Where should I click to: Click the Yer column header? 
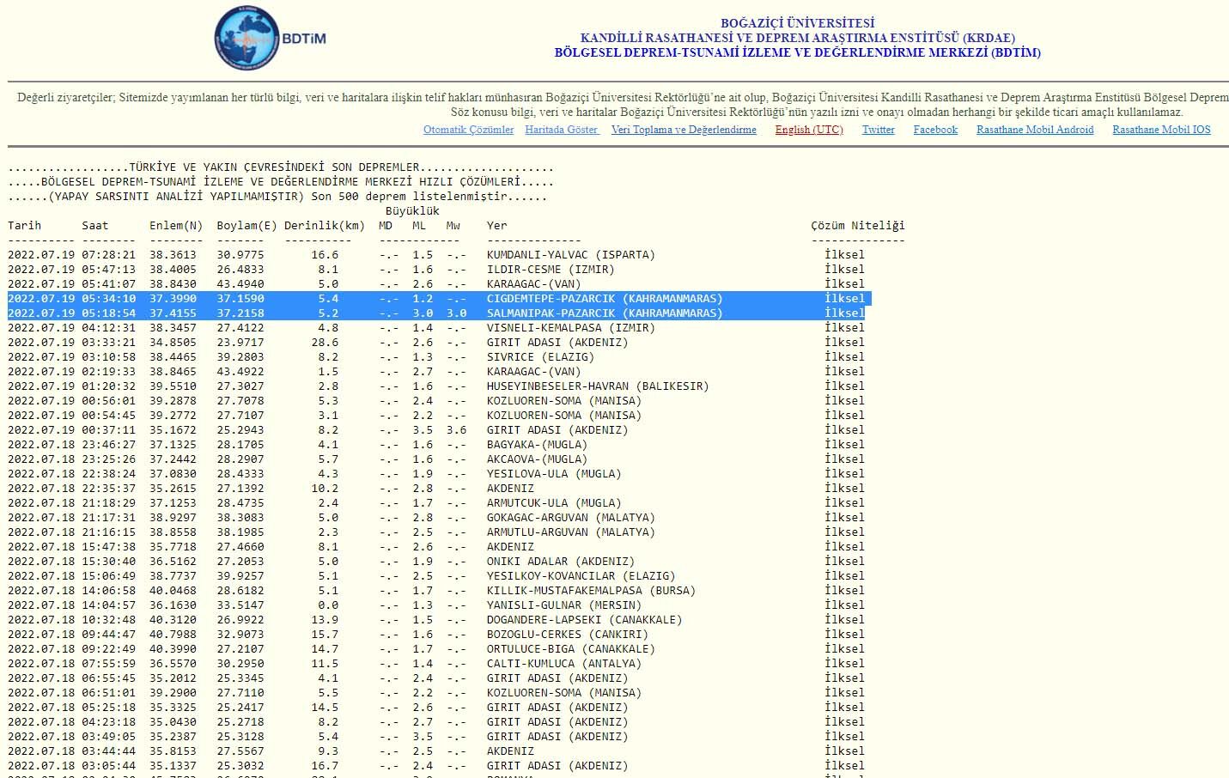497,226
